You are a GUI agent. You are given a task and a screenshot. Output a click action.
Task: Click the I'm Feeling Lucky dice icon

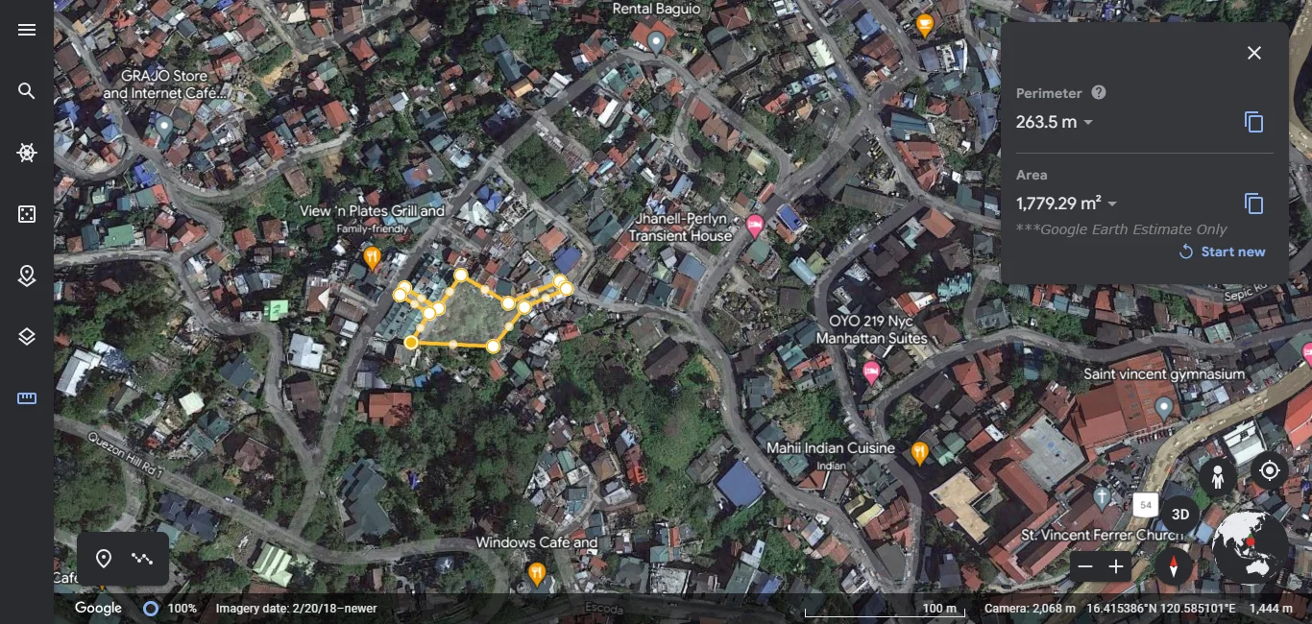click(x=26, y=213)
